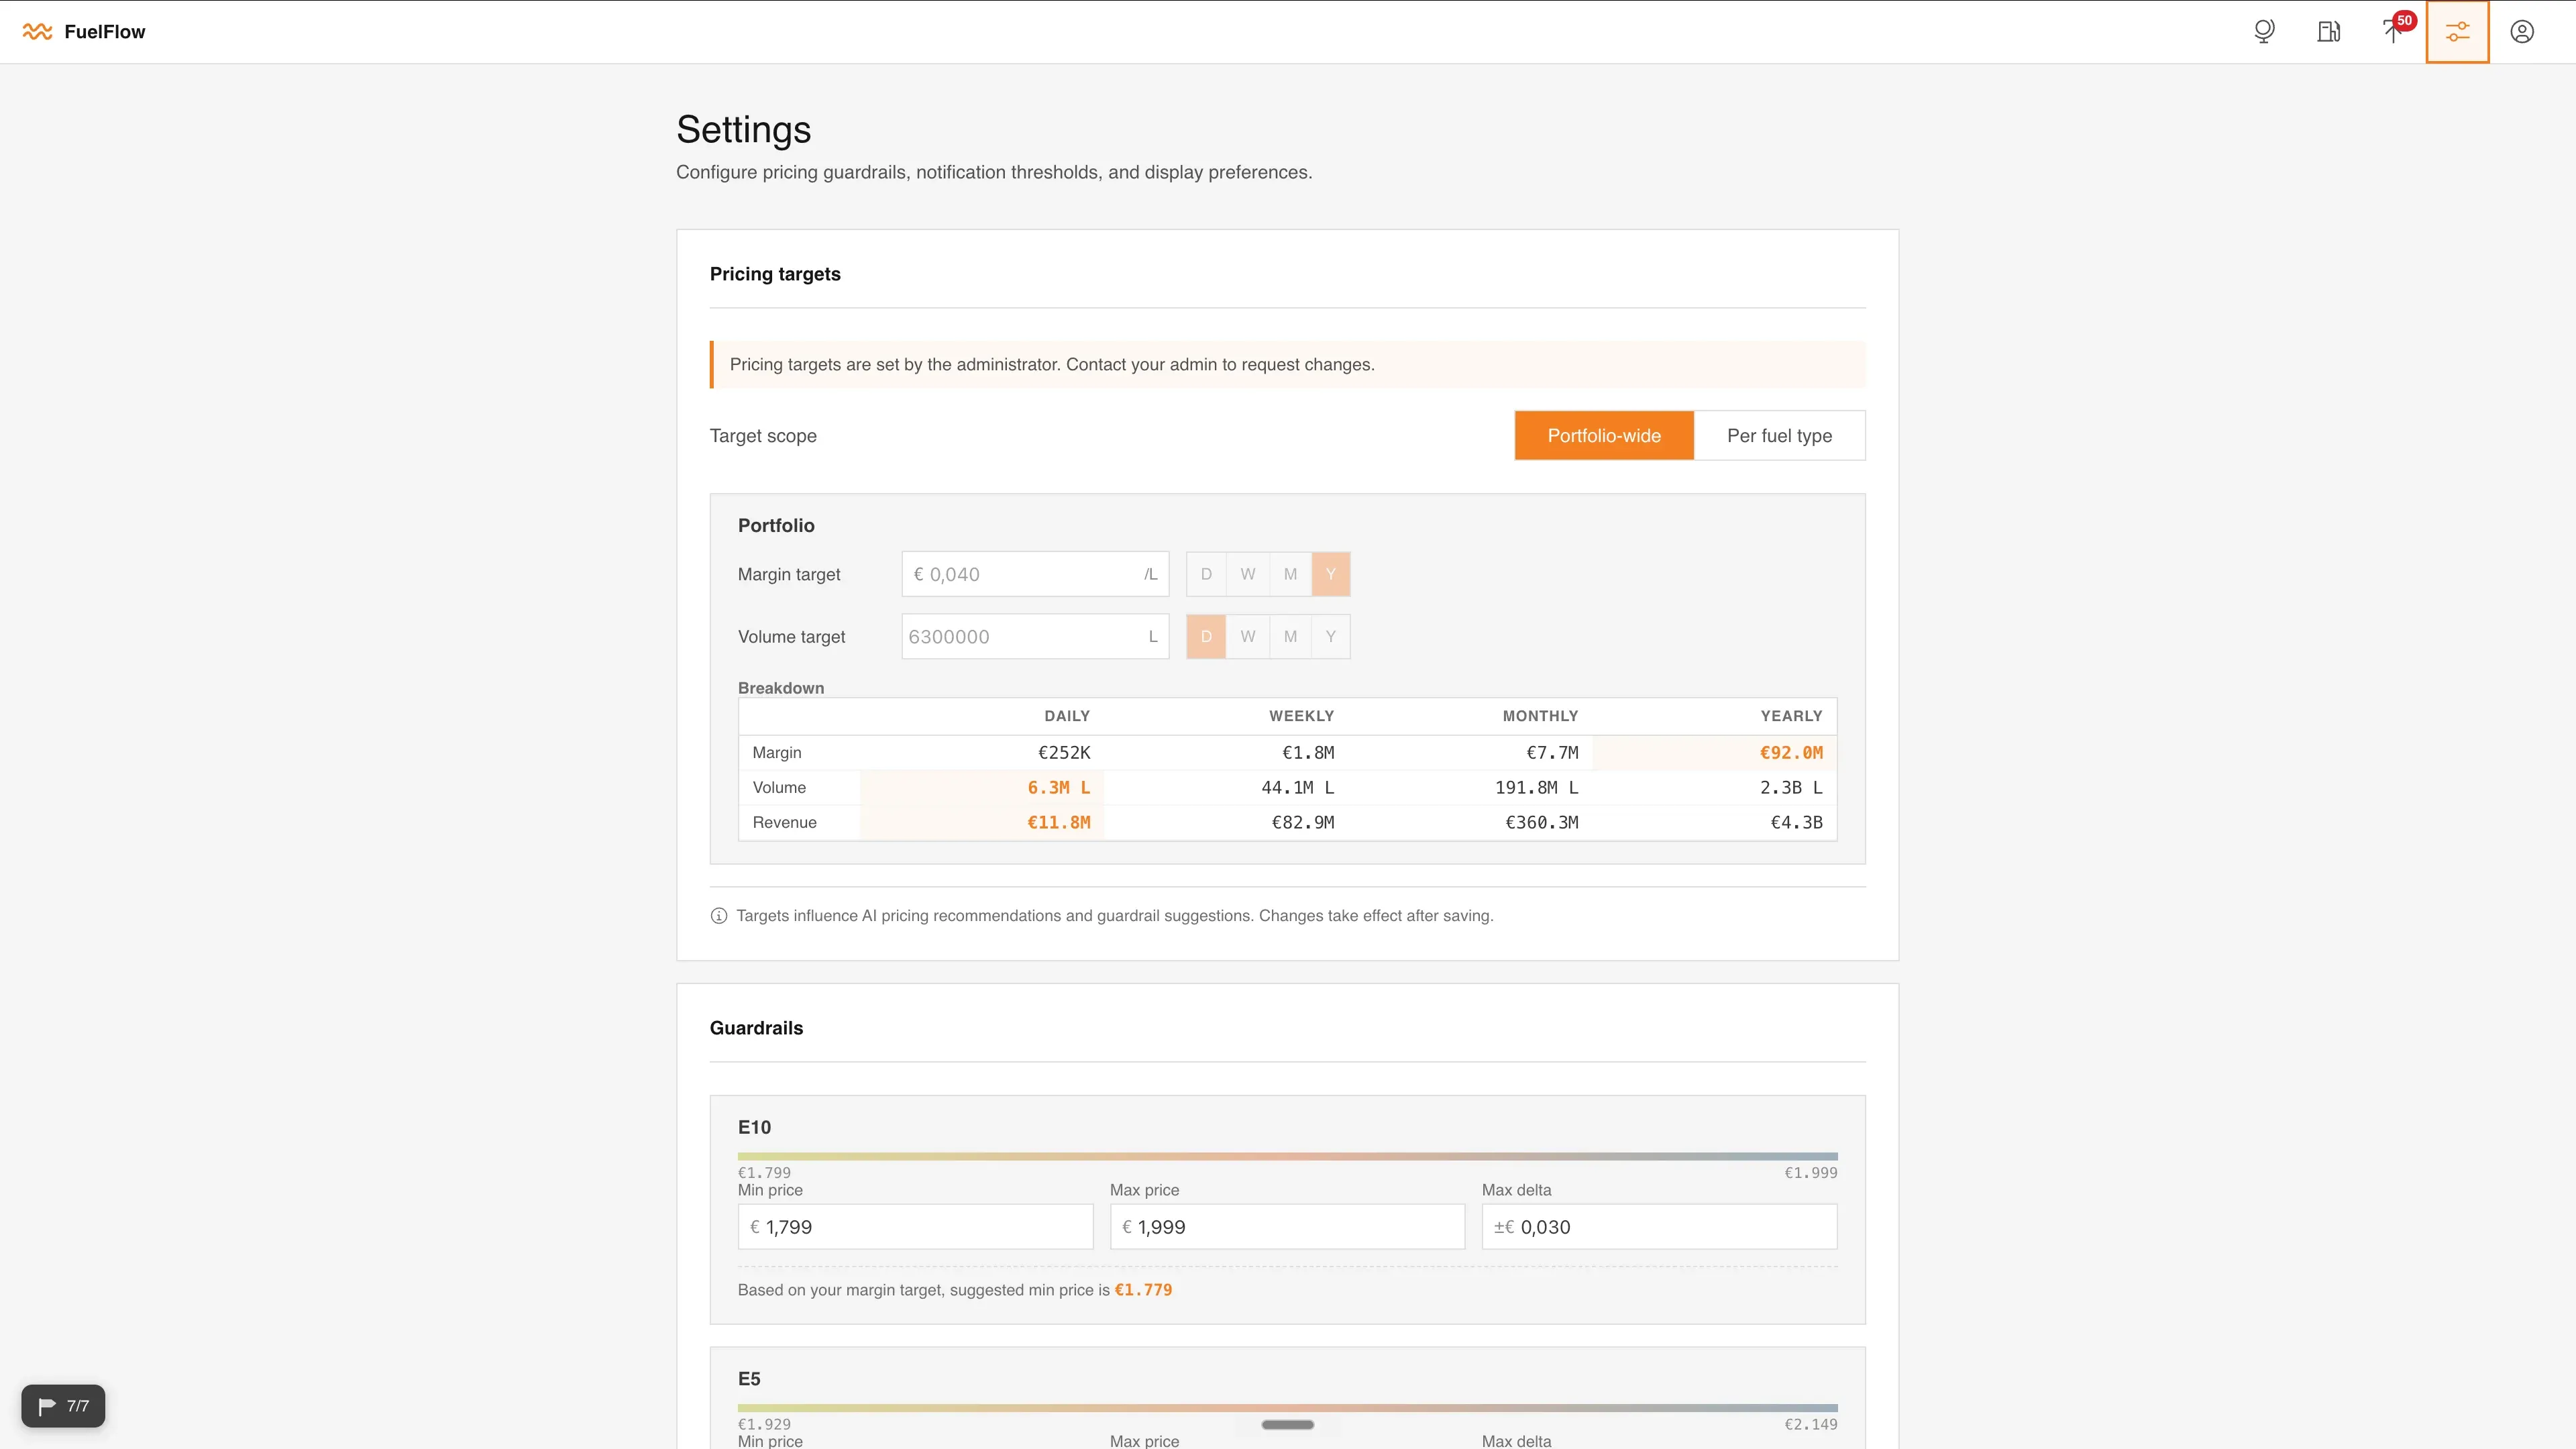Click the E10 range maximum label €1.999
The width and height of the screenshot is (2576, 1449).
point(1811,1173)
